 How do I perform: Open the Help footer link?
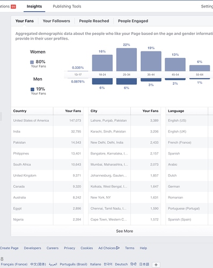pyautogui.click(x=143, y=248)
